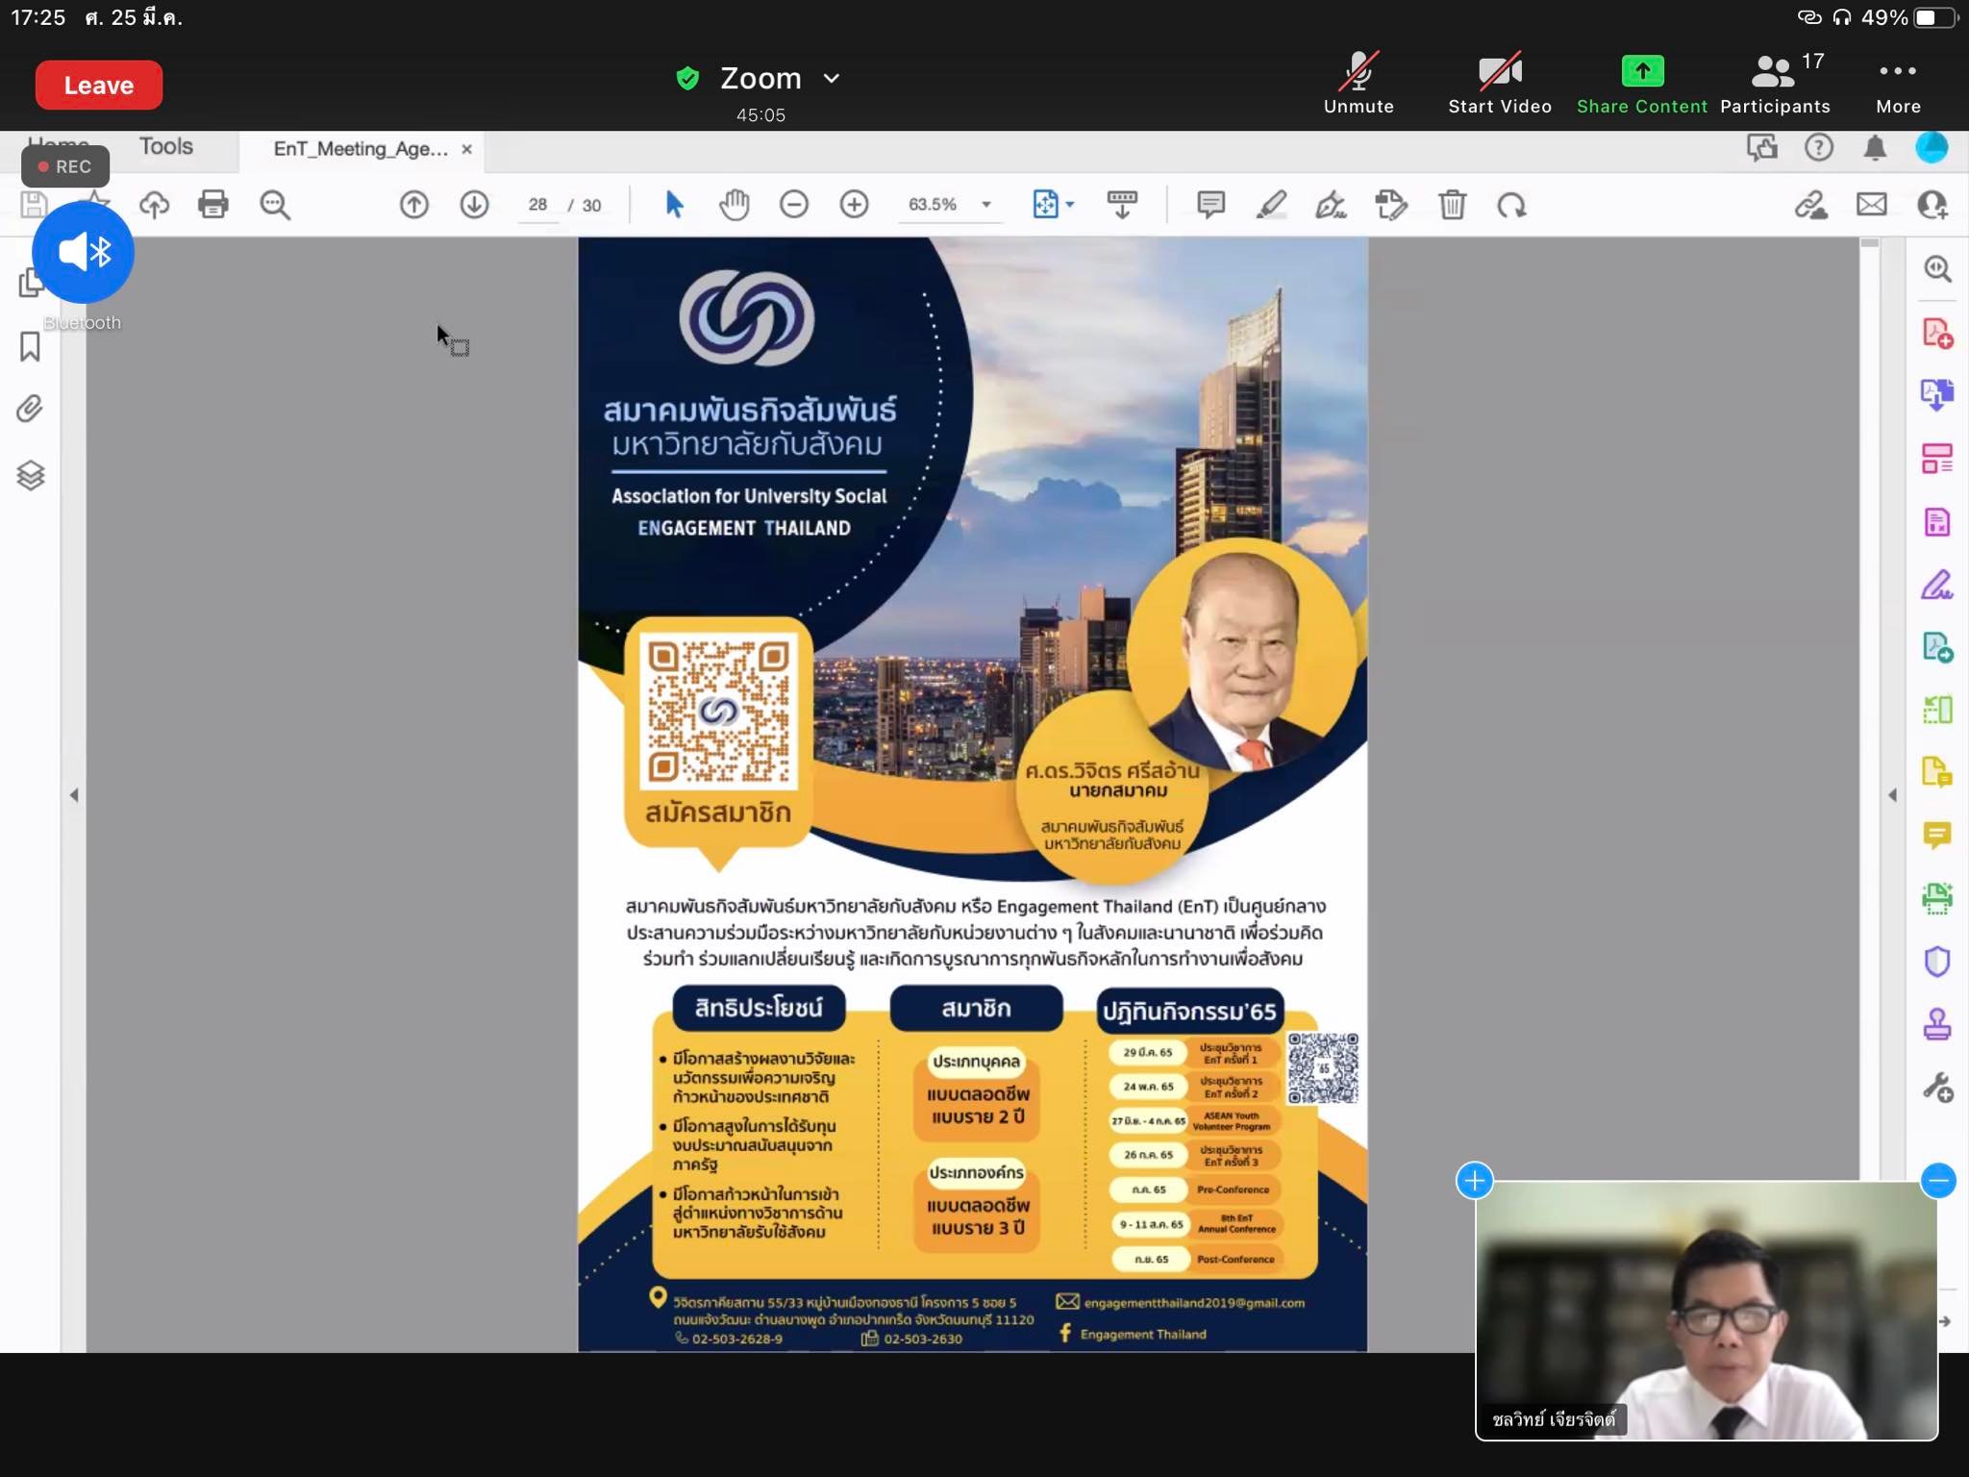Collapse the right tools pane arrow
This screenshot has width=1969, height=1477.
(x=1892, y=795)
